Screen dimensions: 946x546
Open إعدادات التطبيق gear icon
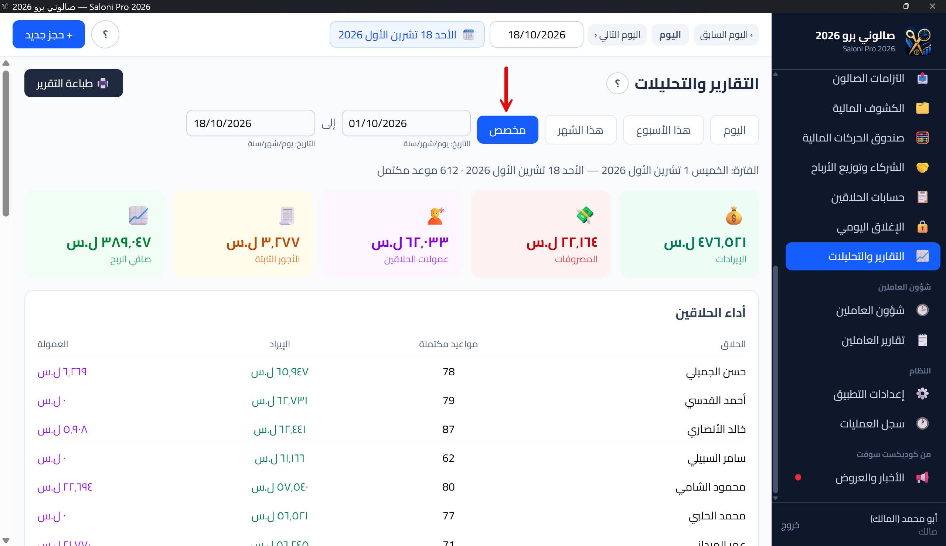pos(922,394)
